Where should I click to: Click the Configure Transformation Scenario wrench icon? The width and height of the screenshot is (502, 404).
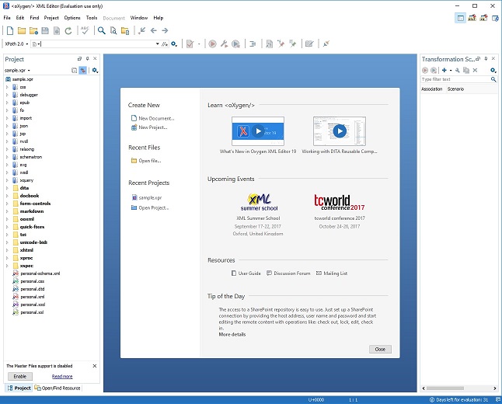224,44
